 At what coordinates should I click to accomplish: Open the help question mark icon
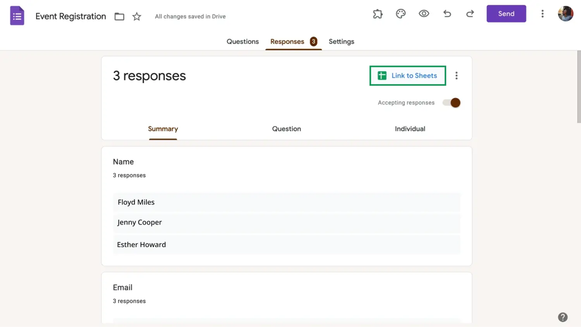562,317
